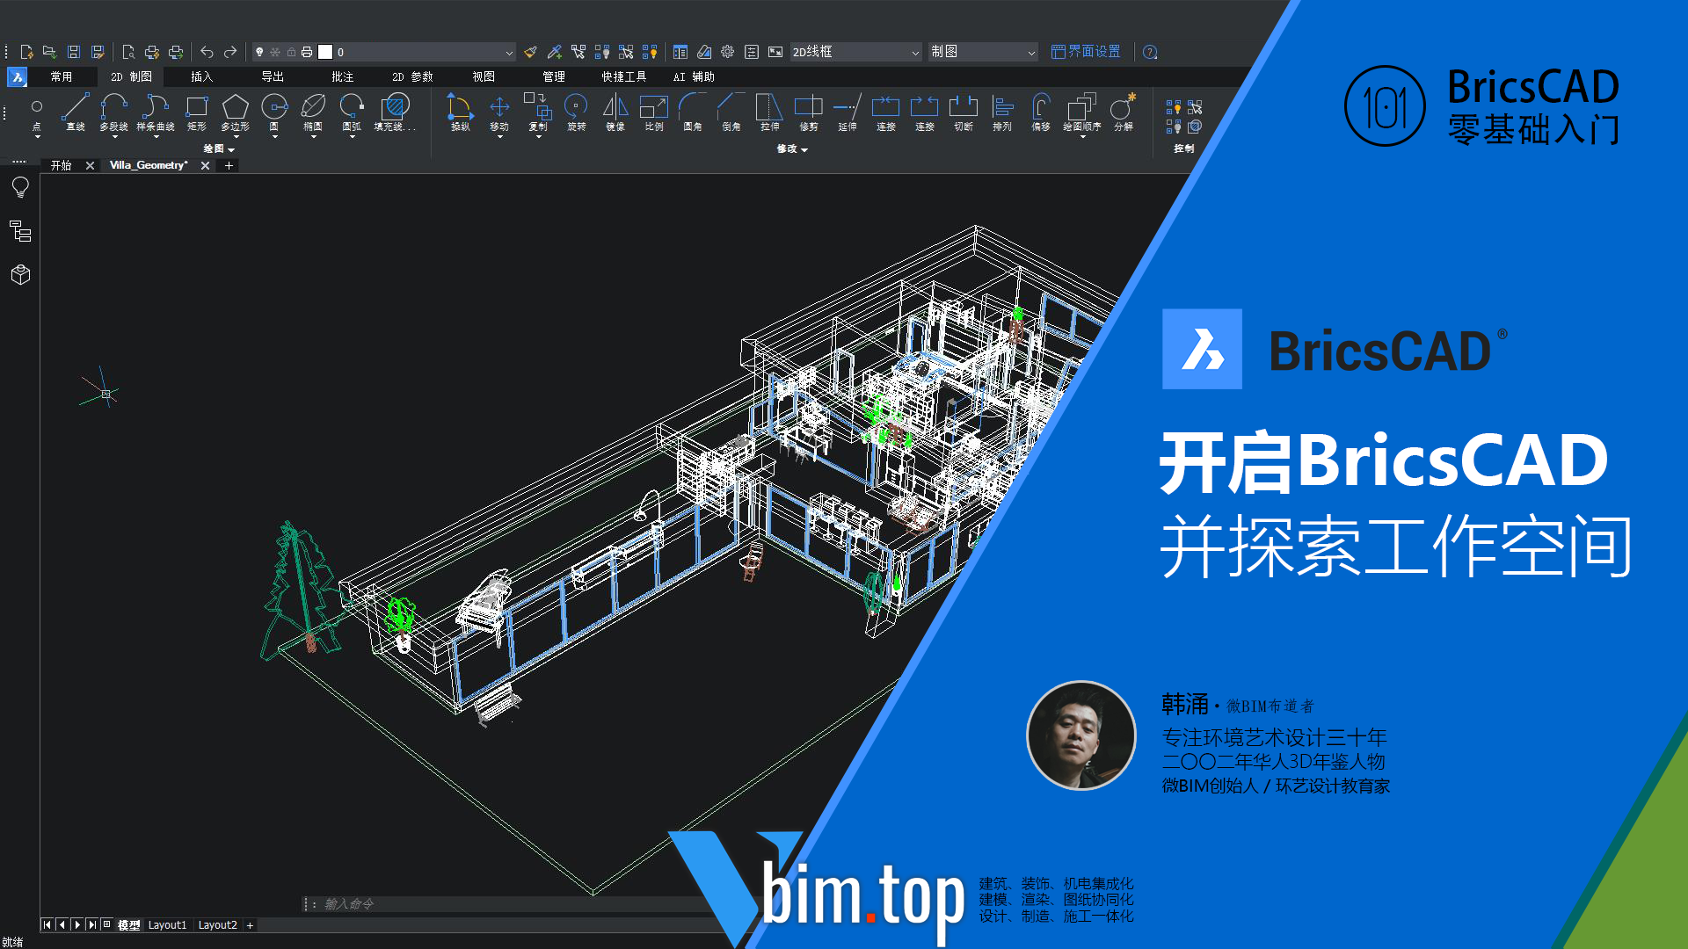
Task: Expand the 修改 panel arrow
Action: (x=804, y=149)
